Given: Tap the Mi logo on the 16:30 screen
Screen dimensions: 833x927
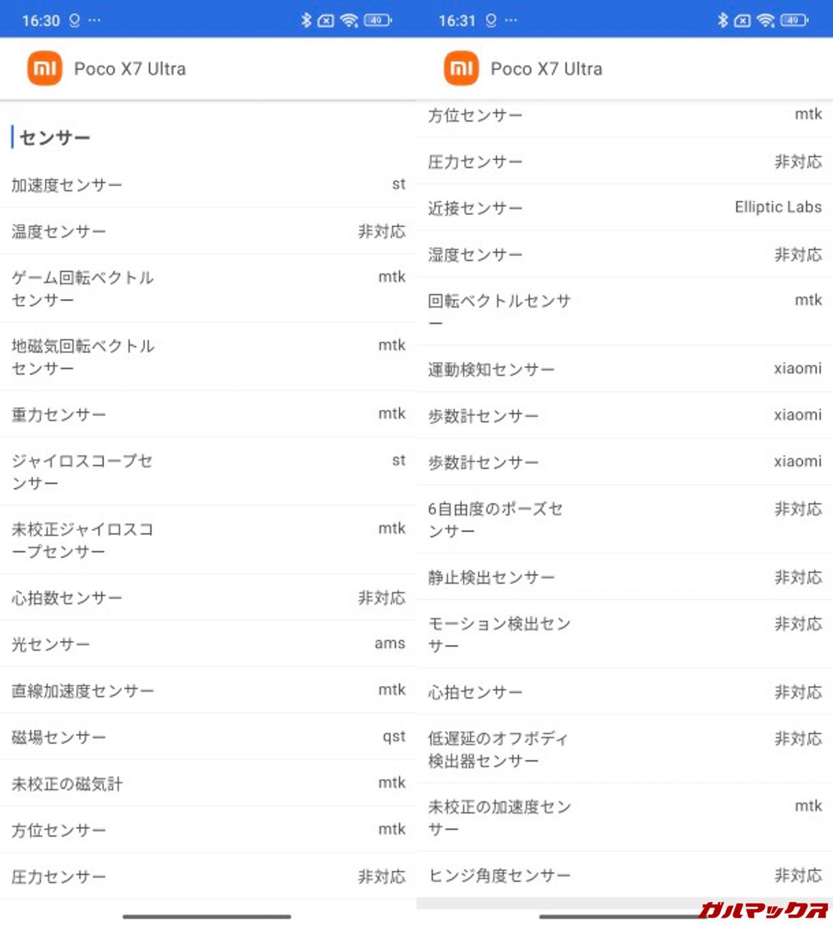Looking at the screenshot, I should pos(44,68).
